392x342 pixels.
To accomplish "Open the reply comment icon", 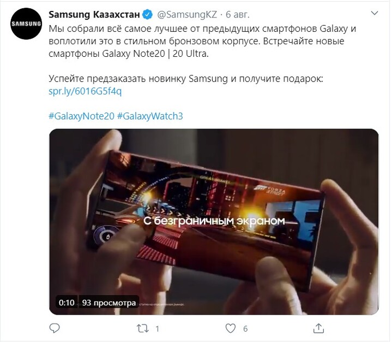I will tap(55, 328).
